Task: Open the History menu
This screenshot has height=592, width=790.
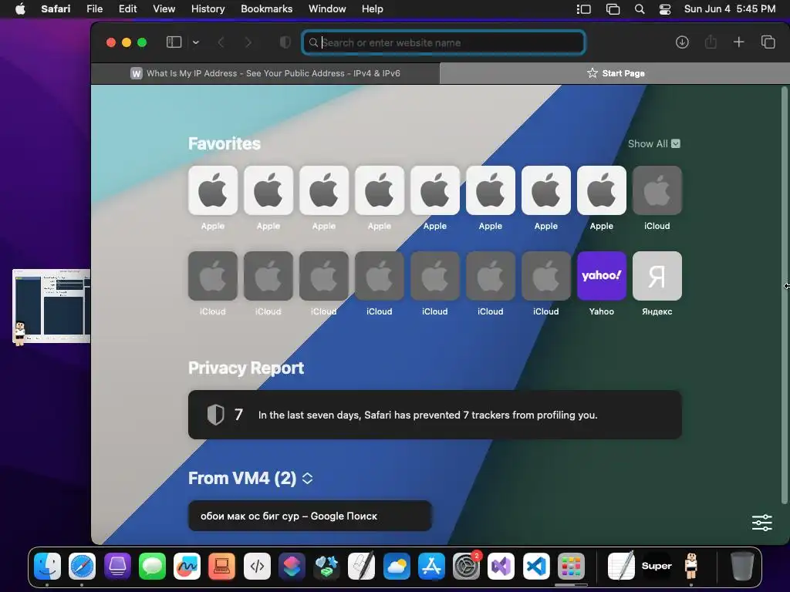Action: pyautogui.click(x=208, y=9)
